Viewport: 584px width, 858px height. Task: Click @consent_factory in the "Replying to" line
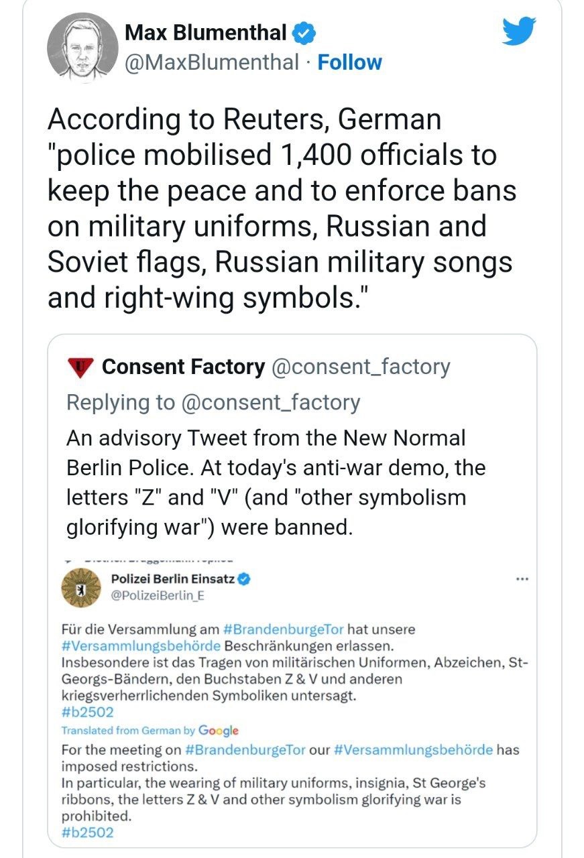point(271,402)
